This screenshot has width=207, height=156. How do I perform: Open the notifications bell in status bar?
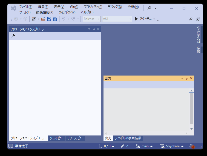point(192,146)
